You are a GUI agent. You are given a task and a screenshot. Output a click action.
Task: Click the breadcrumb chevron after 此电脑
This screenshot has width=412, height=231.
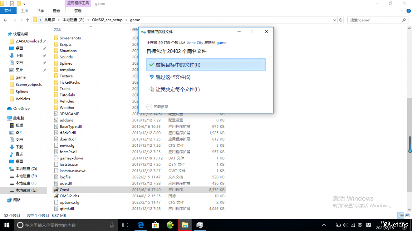59,20
